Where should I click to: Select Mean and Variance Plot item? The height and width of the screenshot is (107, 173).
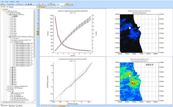click(19, 98)
